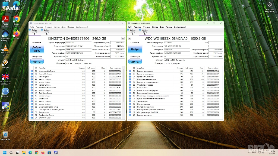The height and width of the screenshot is (156, 278).
Task: Open Firefox desktop shortcut
Action: [x=16, y=35]
